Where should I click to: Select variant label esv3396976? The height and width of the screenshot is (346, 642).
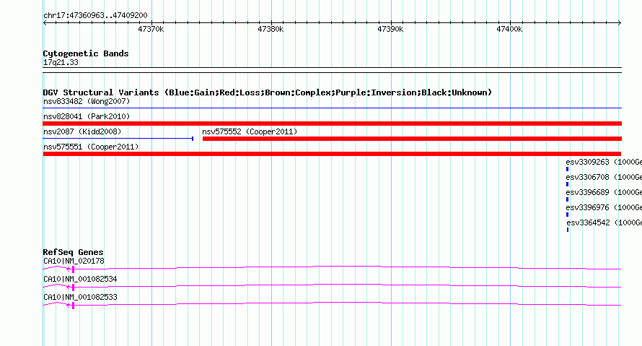(588, 207)
